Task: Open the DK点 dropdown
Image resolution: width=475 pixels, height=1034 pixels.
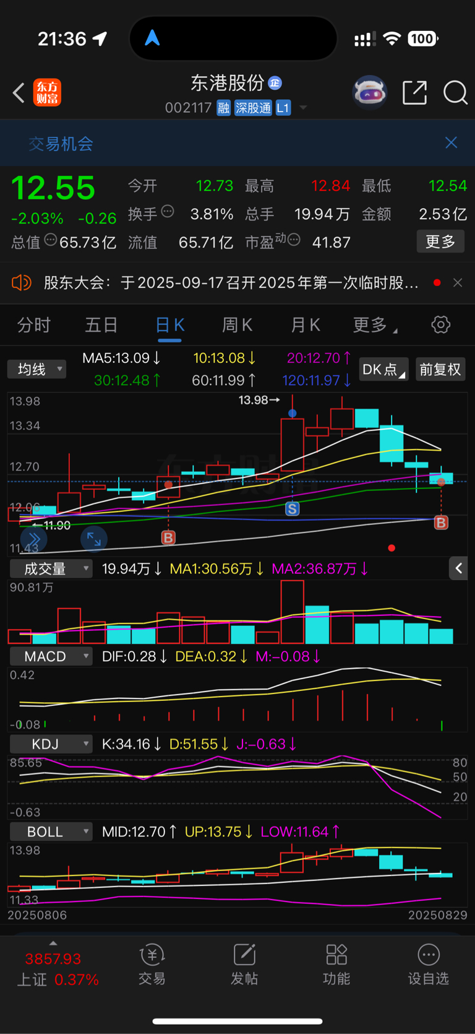Action: (x=383, y=370)
